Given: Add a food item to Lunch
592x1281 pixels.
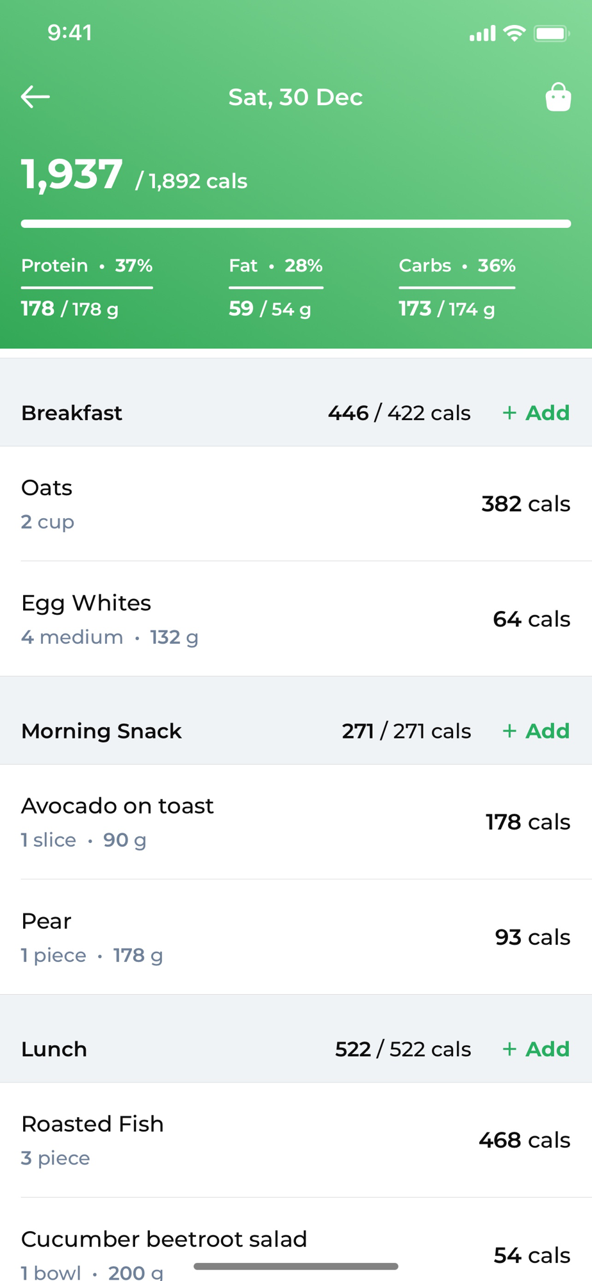Looking at the screenshot, I should click(536, 1050).
